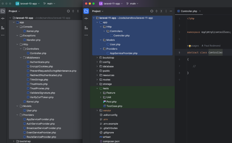This screenshot has height=143, width=232.
Task: Select composer.json file
Action: (111, 141)
